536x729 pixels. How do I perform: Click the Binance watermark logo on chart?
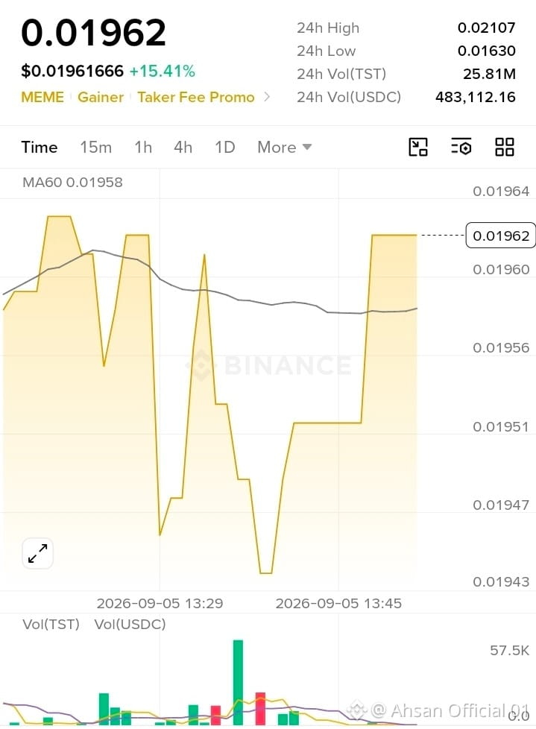[268, 365]
